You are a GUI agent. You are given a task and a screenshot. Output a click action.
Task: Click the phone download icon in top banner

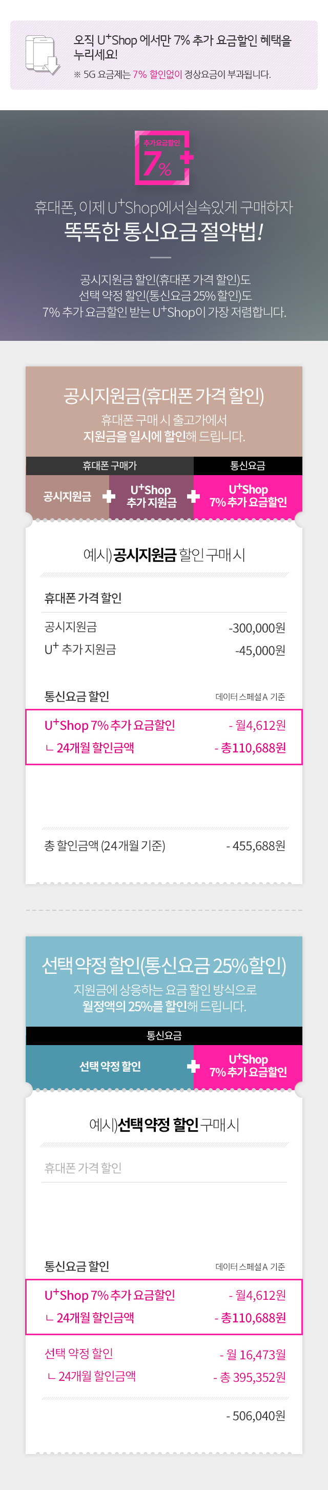tap(42, 55)
